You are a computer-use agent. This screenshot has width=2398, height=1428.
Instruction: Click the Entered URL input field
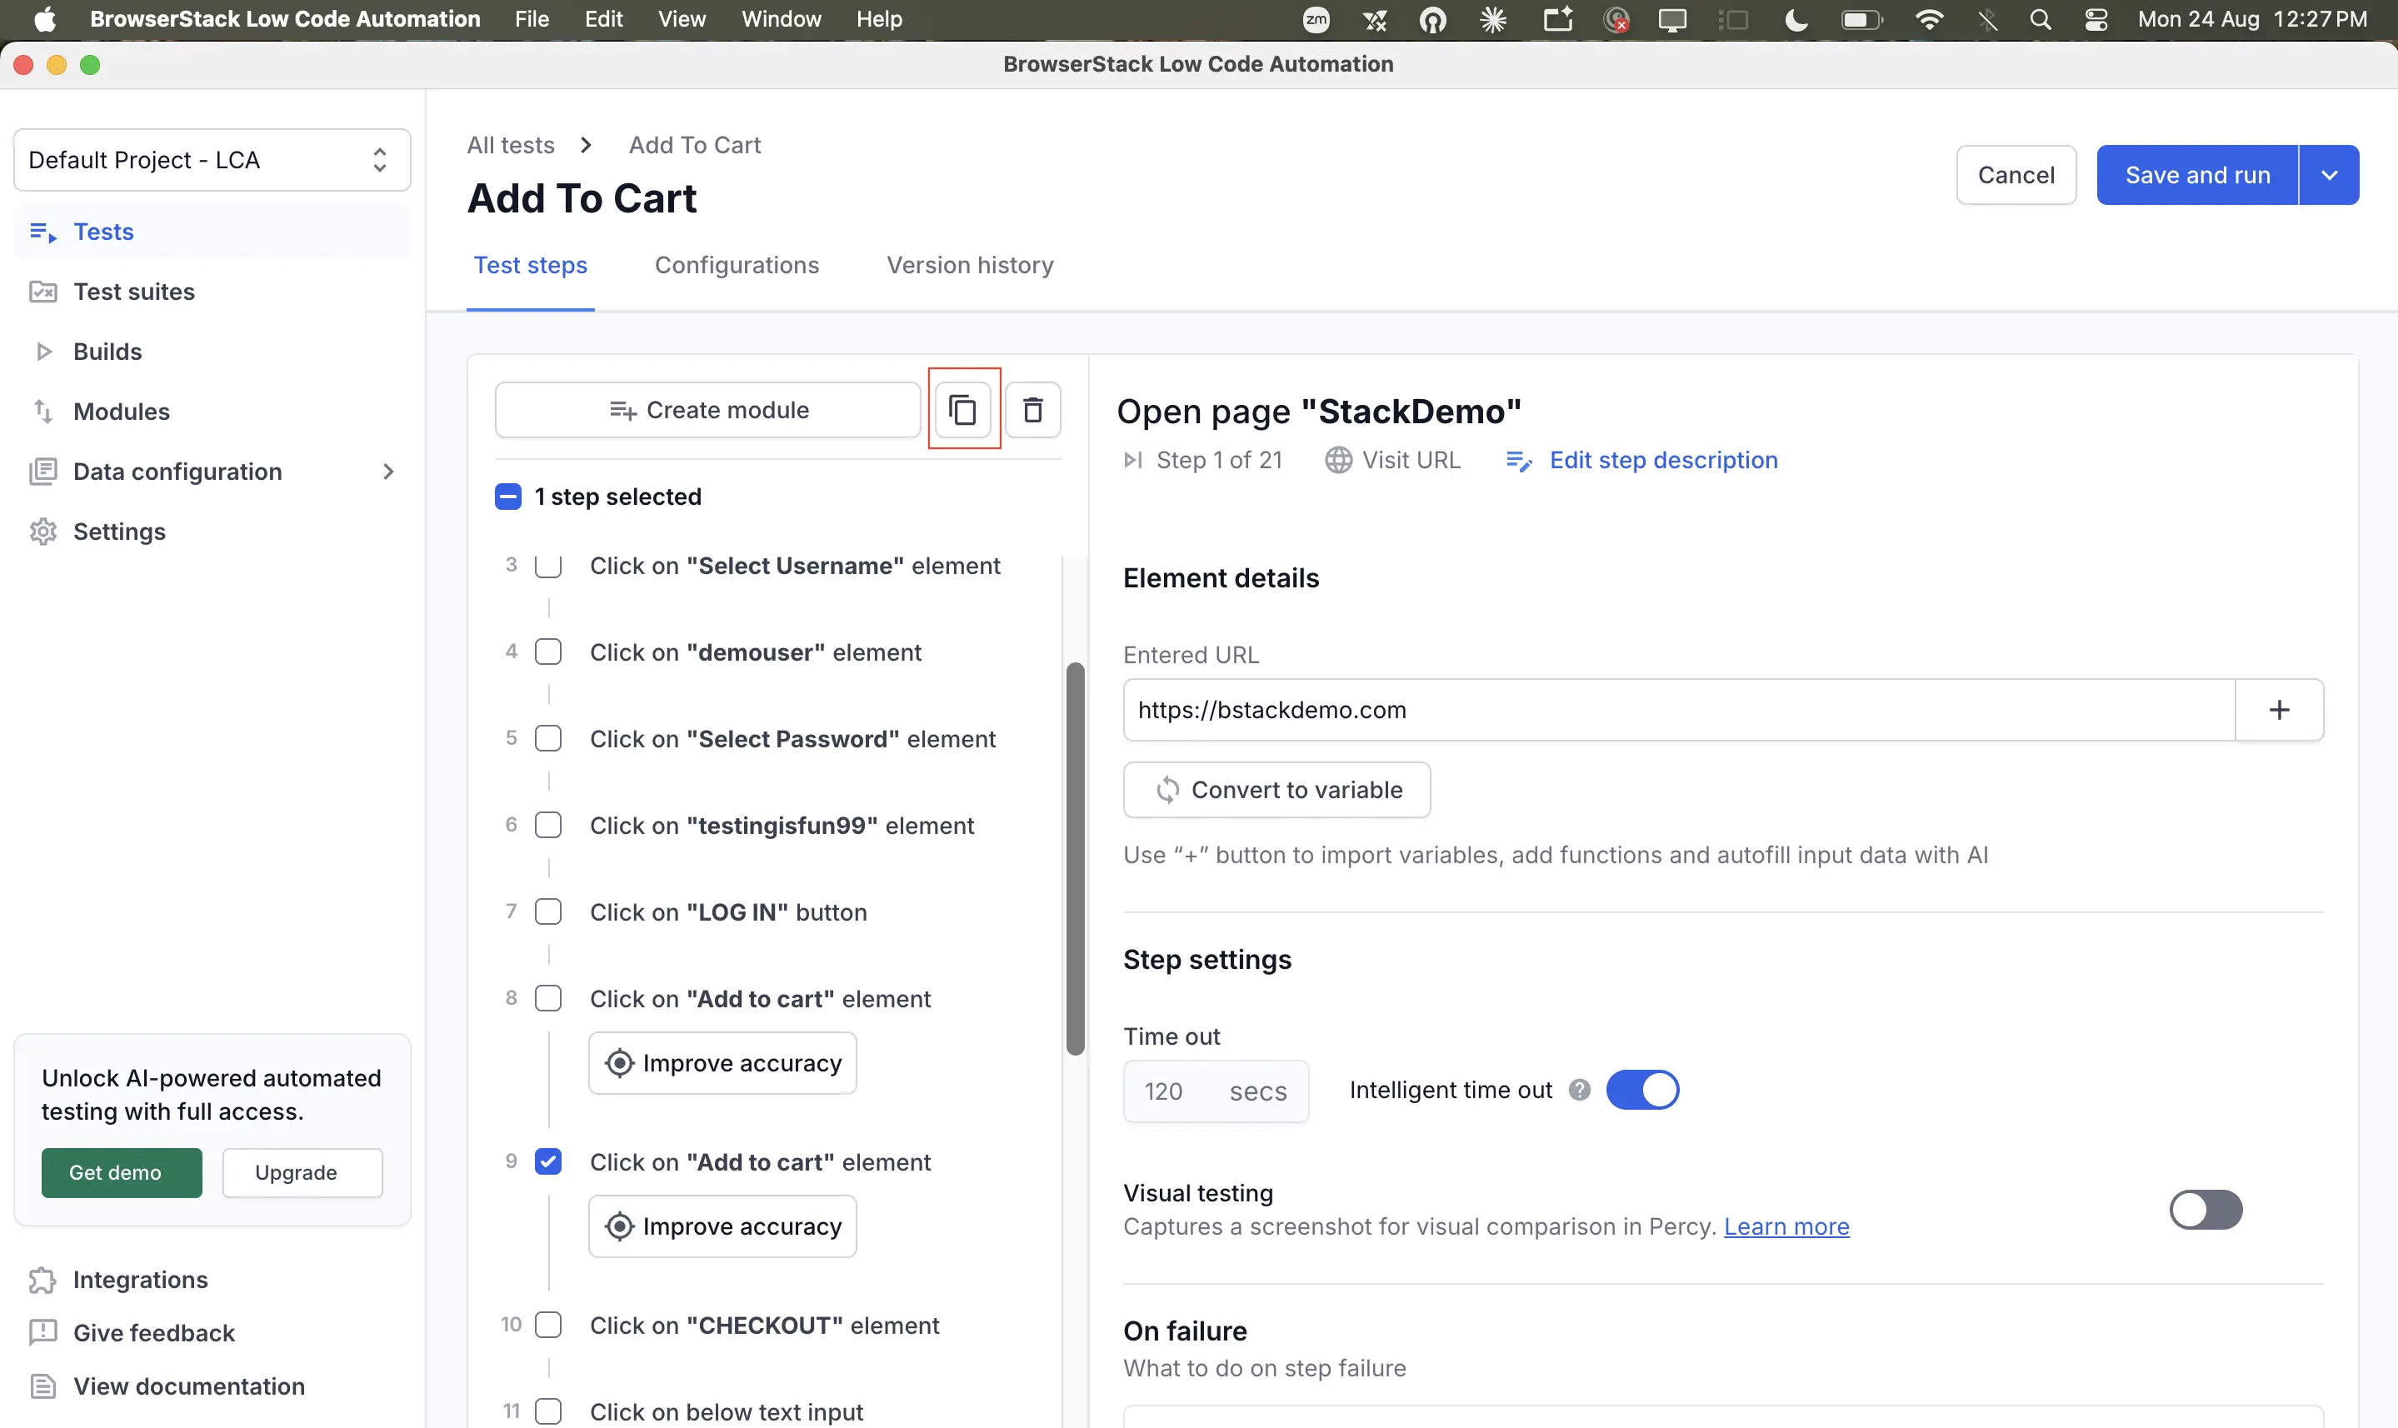coord(1679,710)
